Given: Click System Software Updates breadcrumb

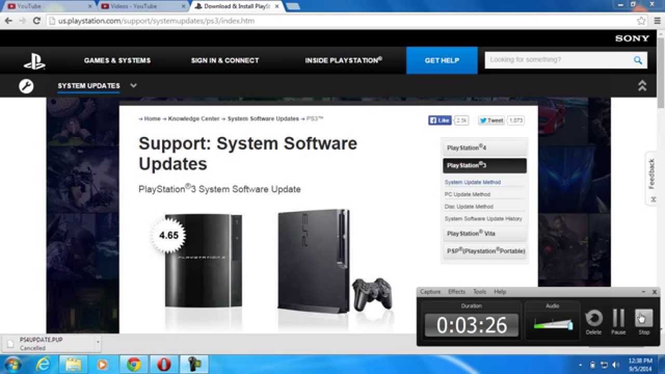Looking at the screenshot, I should pyautogui.click(x=263, y=119).
